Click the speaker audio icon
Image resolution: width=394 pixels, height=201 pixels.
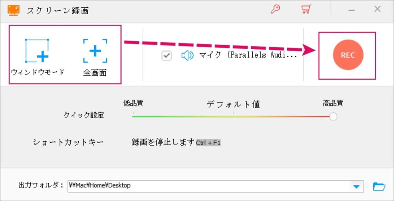coord(187,55)
